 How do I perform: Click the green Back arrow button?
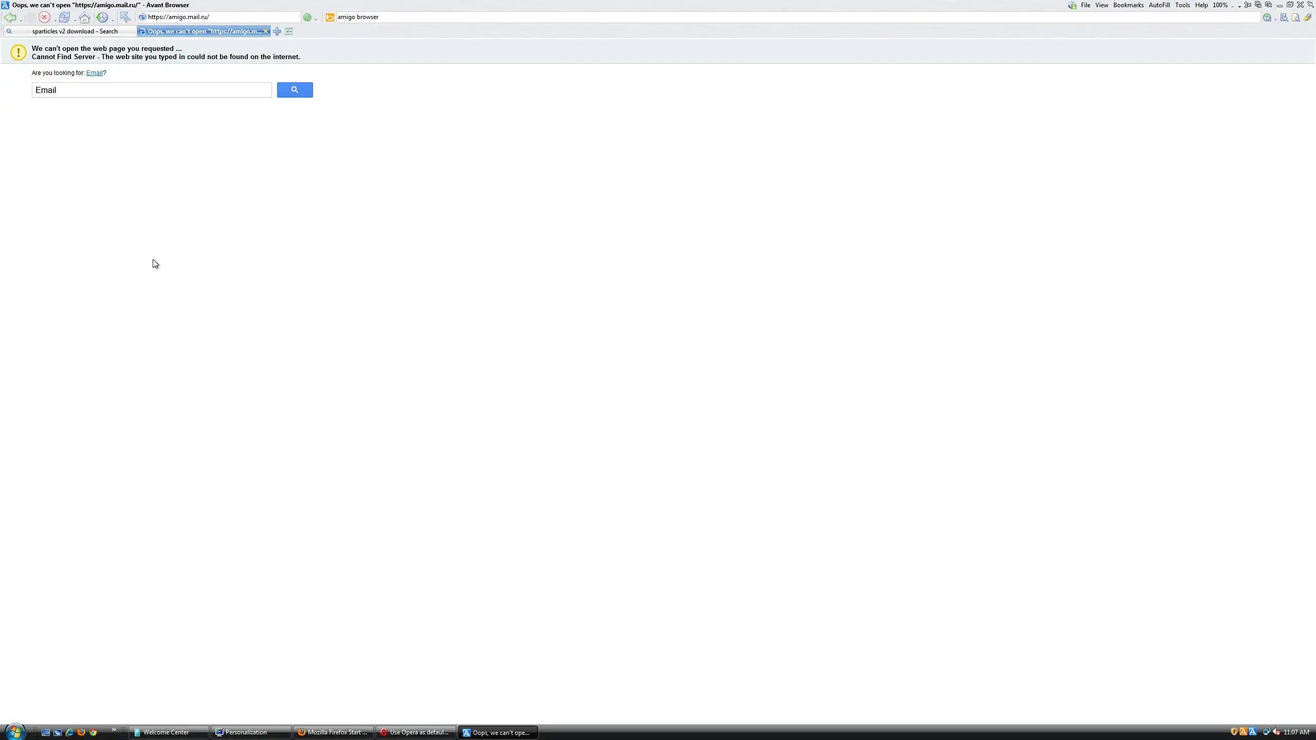click(10, 17)
